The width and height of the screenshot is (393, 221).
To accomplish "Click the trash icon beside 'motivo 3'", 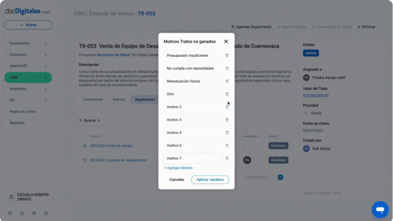I will tap(227, 120).
